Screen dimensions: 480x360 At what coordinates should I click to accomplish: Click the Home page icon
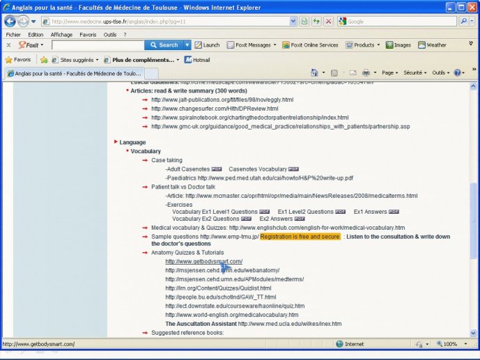314,73
